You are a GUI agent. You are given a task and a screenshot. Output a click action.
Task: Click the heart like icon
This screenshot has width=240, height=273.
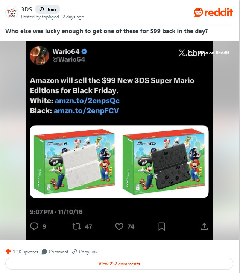(119, 226)
